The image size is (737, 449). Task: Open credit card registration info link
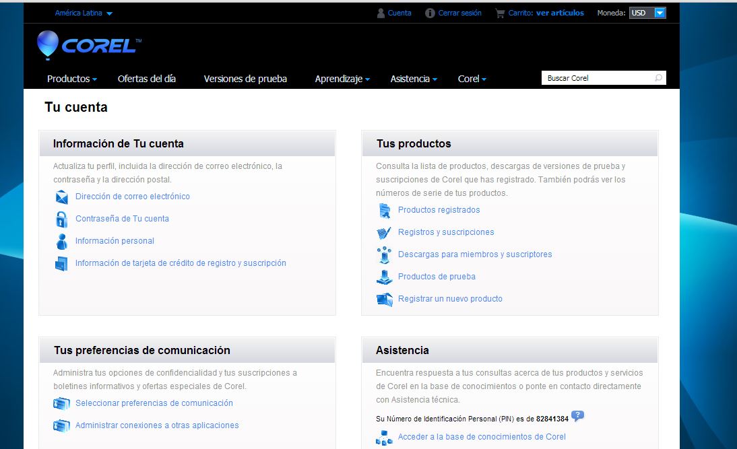tap(181, 263)
